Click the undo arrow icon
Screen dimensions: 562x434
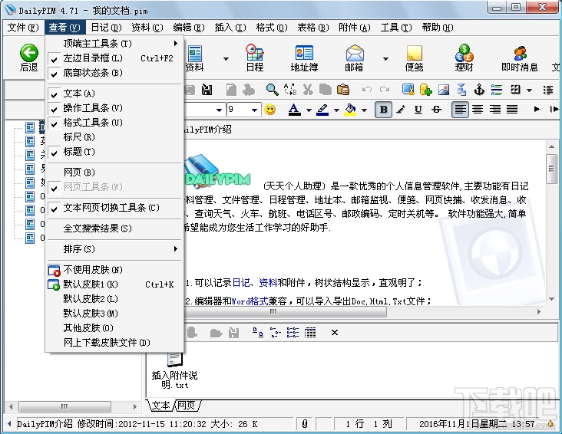click(367, 90)
